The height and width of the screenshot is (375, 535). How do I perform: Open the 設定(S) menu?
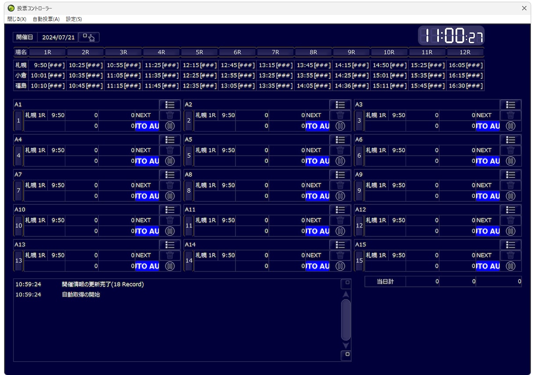[74, 19]
